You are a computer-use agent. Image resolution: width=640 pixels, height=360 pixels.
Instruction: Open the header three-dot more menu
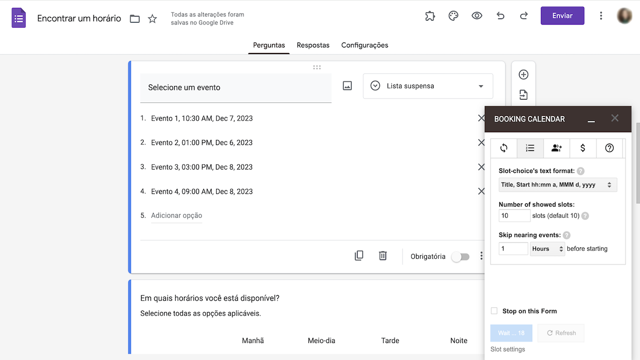tap(601, 16)
